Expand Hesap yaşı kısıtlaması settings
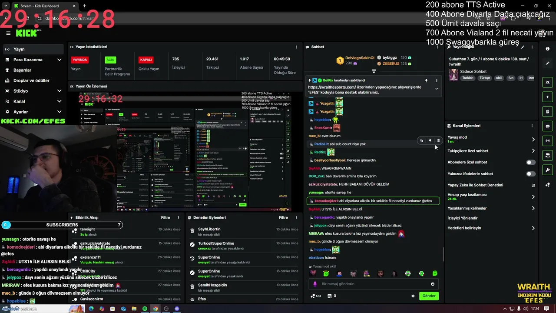The image size is (556, 313). tap(533, 196)
